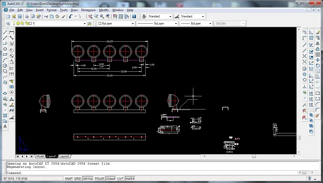Click the Explode tool icon
The image size is (323, 183).
pos(318,115)
